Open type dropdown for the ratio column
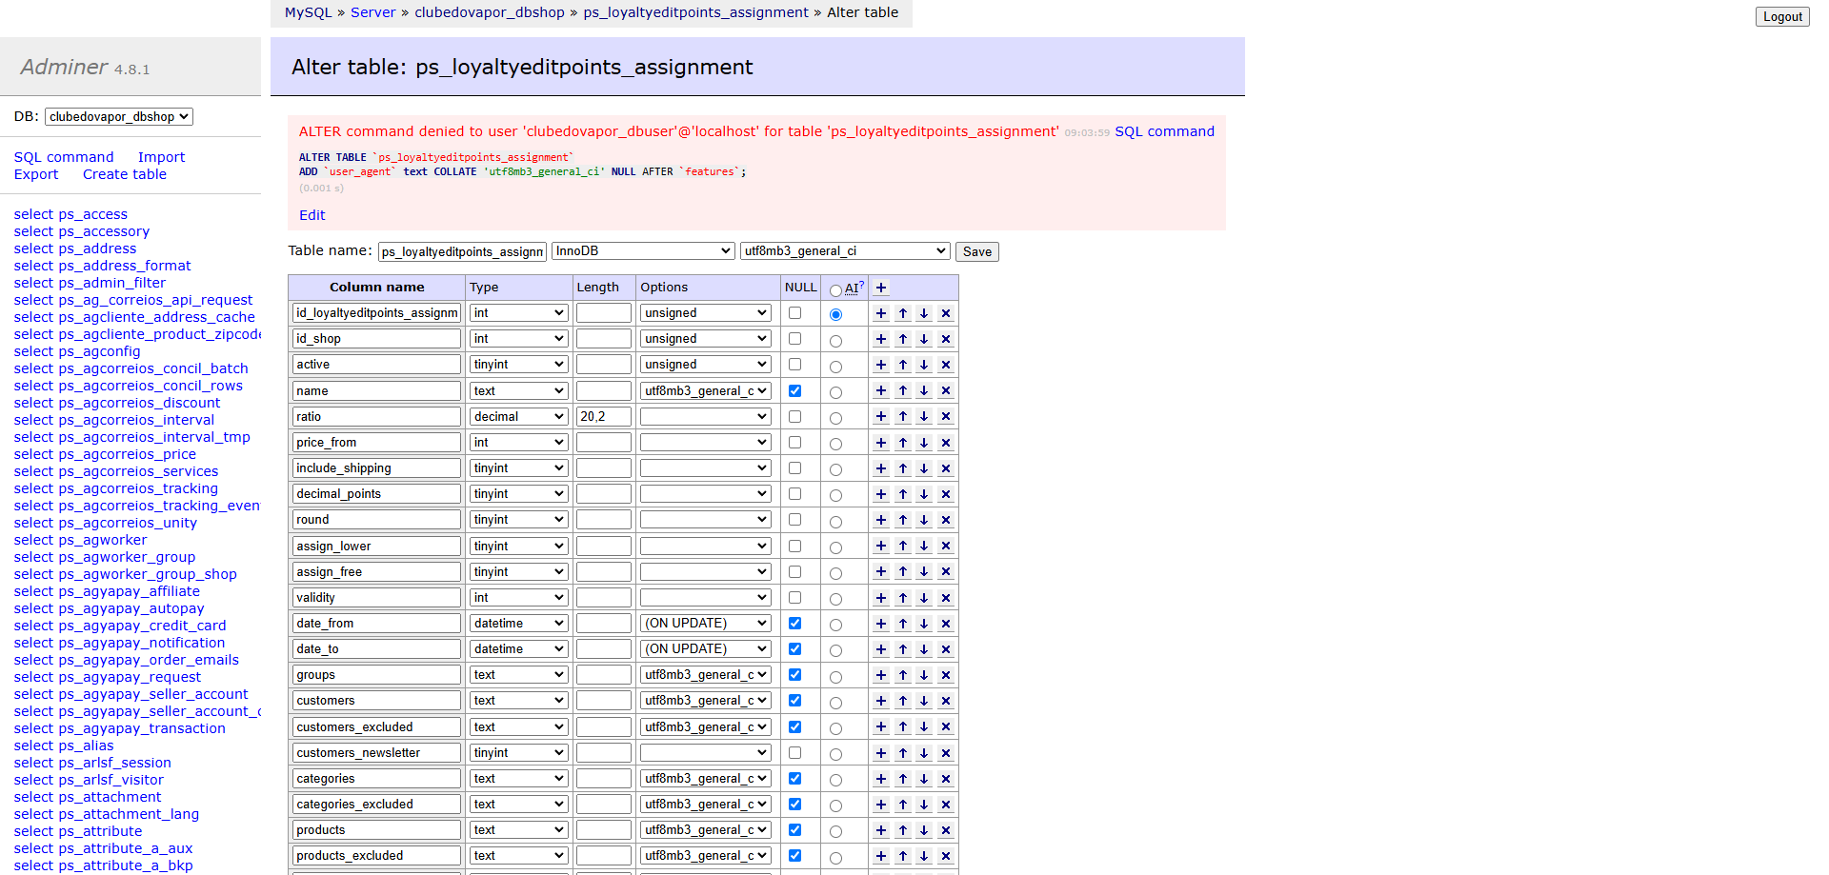The width and height of the screenshot is (1829, 875). click(519, 417)
